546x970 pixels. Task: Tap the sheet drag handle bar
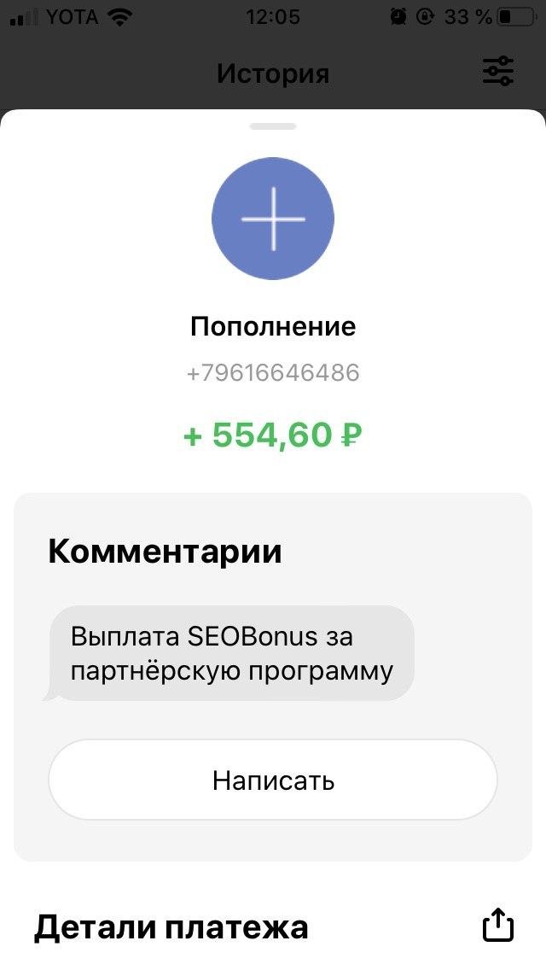(273, 126)
